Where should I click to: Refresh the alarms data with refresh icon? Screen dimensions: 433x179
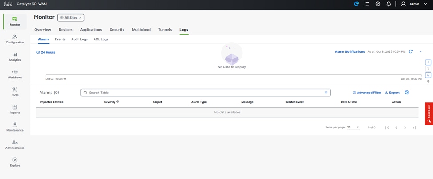[411, 51]
